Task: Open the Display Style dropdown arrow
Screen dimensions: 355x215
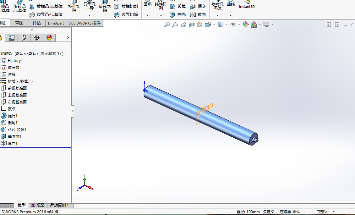Action: 227,25
